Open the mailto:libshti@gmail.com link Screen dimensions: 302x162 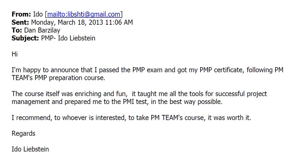click(84, 14)
